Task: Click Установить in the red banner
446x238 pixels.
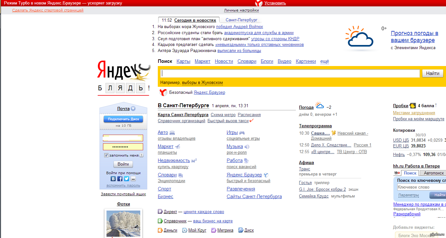Action: (275, 3)
